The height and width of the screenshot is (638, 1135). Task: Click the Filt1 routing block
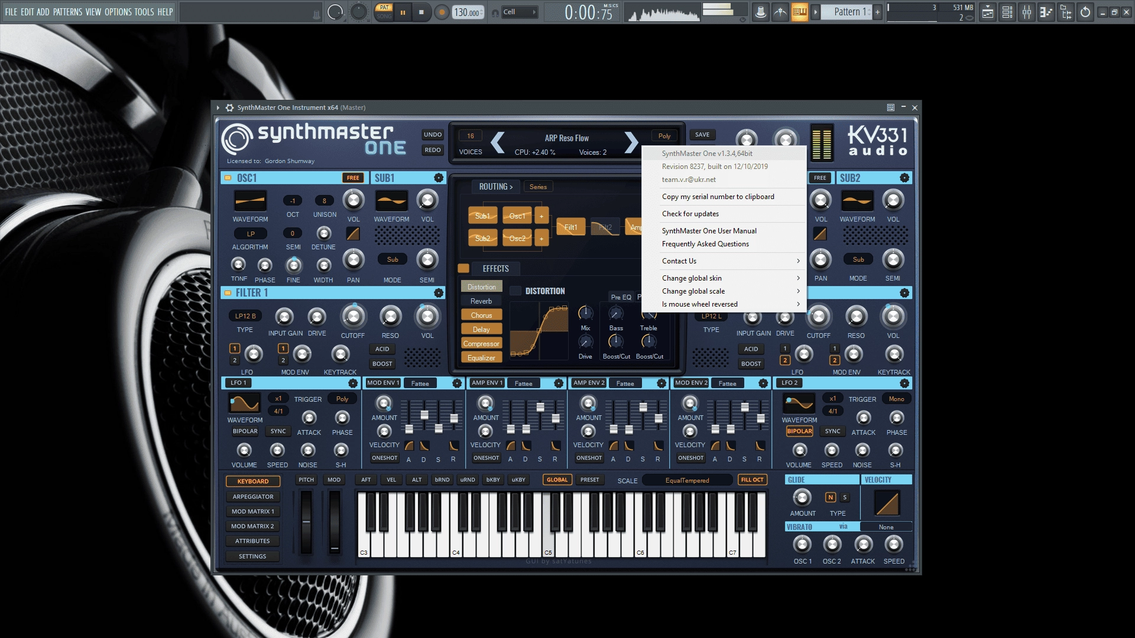(570, 227)
